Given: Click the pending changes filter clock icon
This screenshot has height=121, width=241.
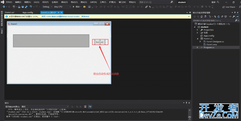Looking at the screenshot, I should pos(210,17).
